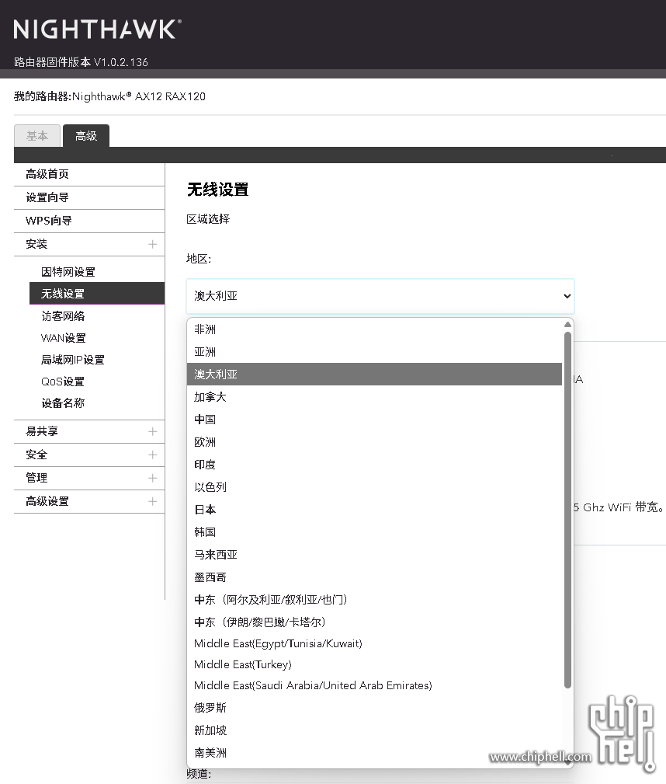Open 设备名称 page
The image size is (666, 784).
(63, 403)
